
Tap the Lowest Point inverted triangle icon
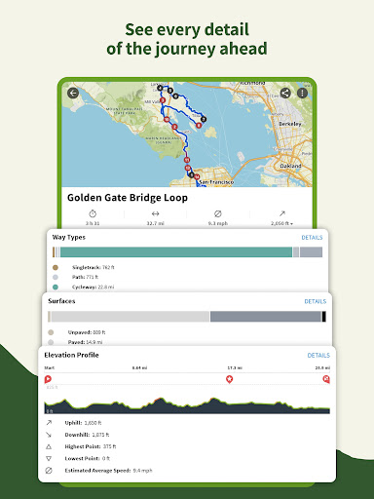click(49, 458)
